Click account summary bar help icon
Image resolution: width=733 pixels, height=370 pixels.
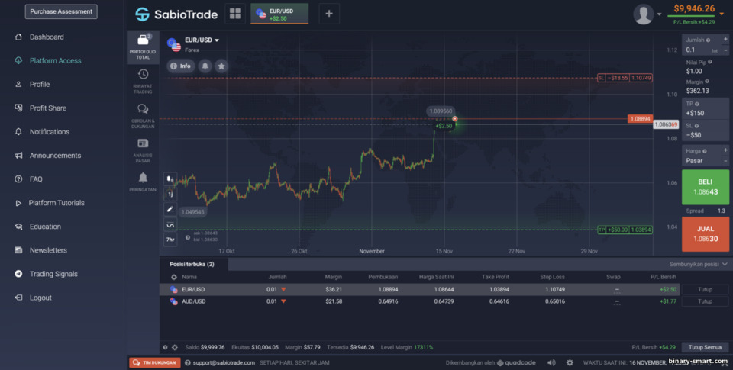click(165, 348)
